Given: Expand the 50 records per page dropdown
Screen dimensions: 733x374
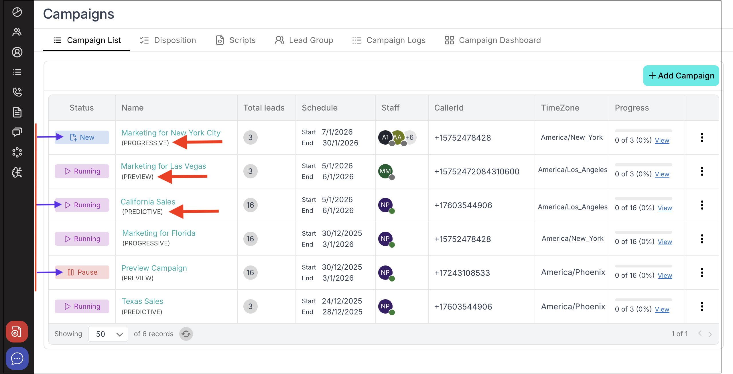Looking at the screenshot, I should (108, 334).
